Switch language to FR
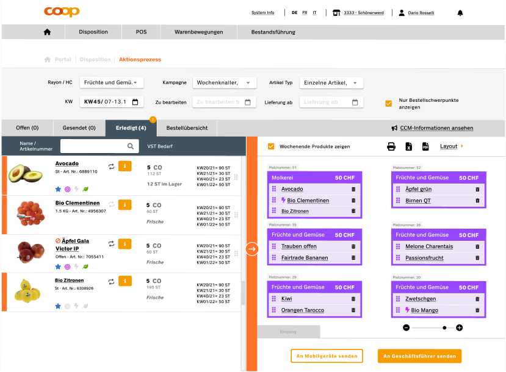The height and width of the screenshot is (372, 506). tap(305, 13)
